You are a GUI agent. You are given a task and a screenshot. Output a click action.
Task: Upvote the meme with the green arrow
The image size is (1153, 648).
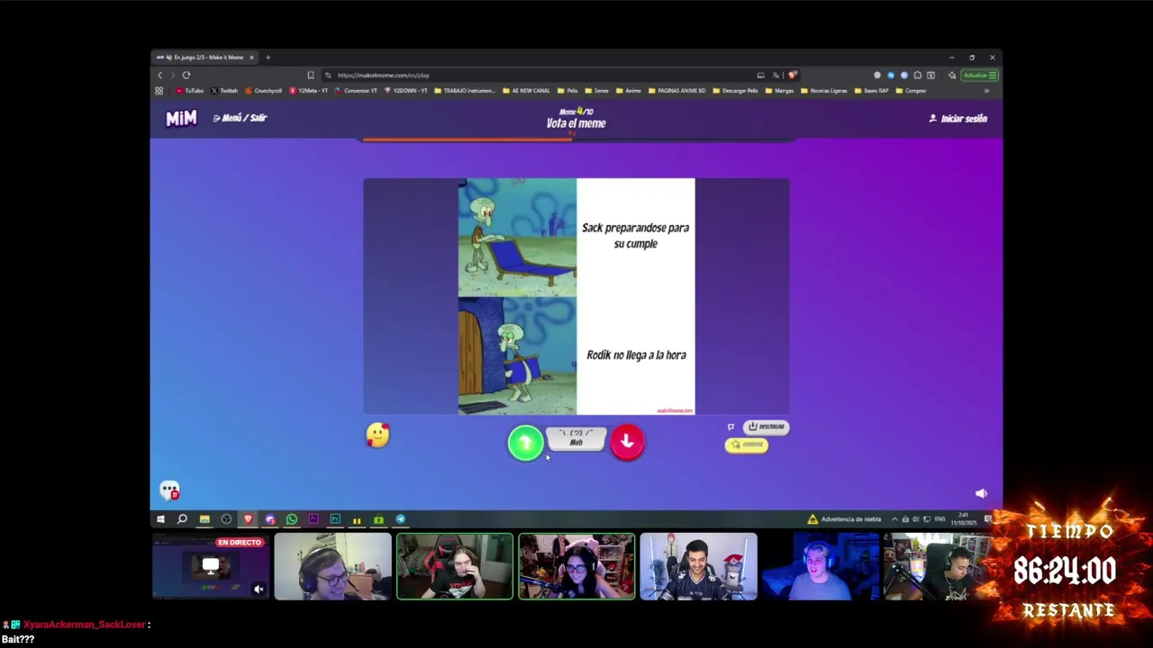point(525,443)
